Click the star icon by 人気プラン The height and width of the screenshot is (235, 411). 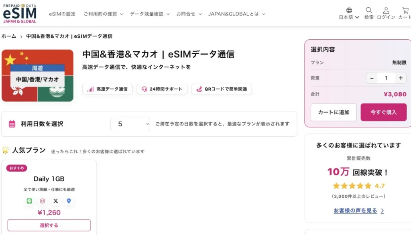click(5, 150)
